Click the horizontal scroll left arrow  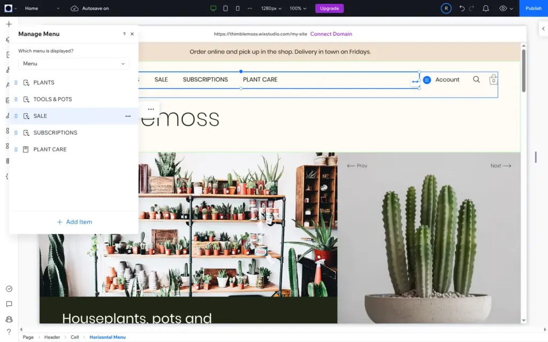[x=21, y=329]
